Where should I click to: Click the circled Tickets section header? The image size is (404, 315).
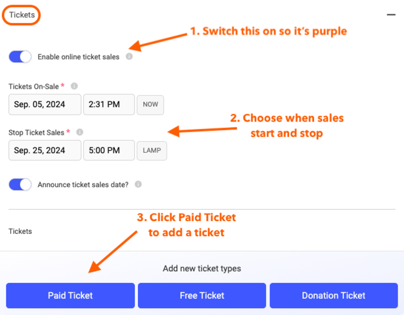point(22,15)
